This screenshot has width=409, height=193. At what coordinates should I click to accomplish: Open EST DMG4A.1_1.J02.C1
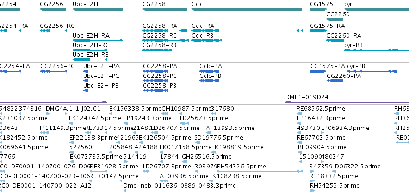point(57,113)
